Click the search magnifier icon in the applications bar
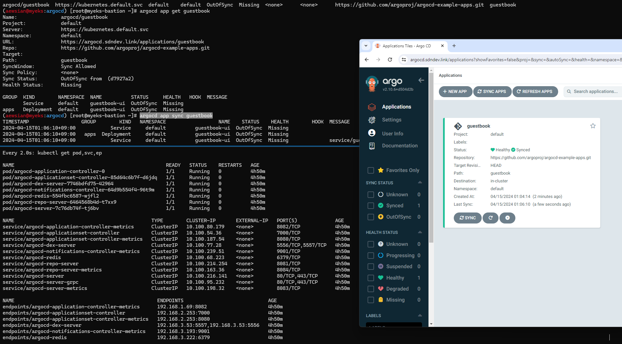The image size is (622, 344). click(569, 92)
